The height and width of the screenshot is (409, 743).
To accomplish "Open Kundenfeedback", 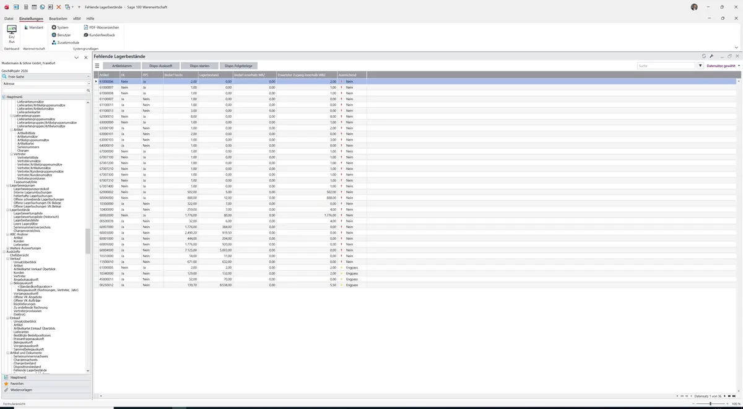I will [100, 35].
